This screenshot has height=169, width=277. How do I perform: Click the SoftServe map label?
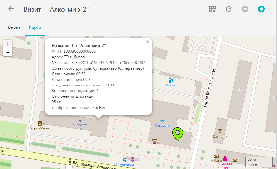[x=80, y=125]
